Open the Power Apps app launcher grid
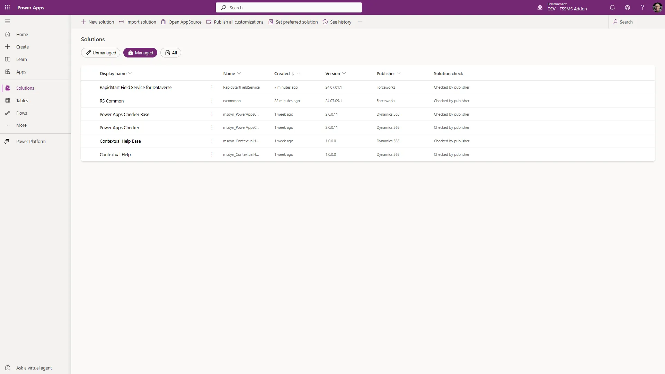This screenshot has width=665, height=374. tap(7, 7)
